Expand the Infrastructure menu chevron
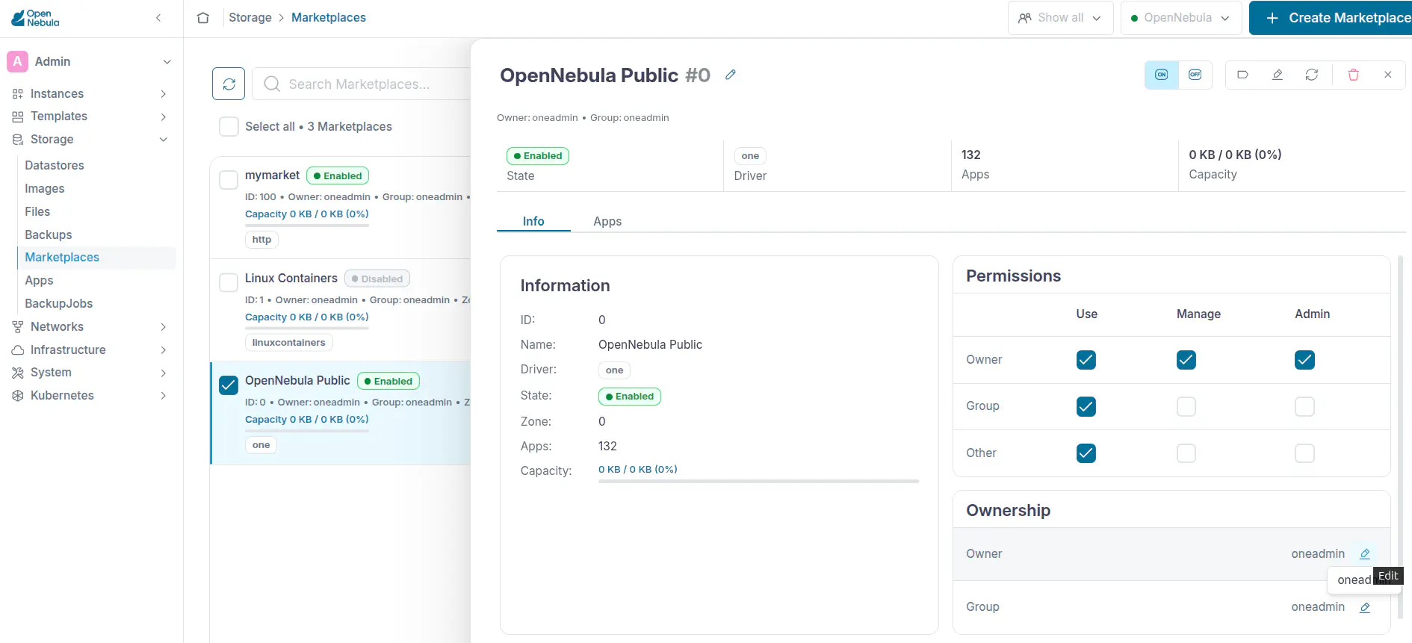The width and height of the screenshot is (1412, 643). (164, 350)
